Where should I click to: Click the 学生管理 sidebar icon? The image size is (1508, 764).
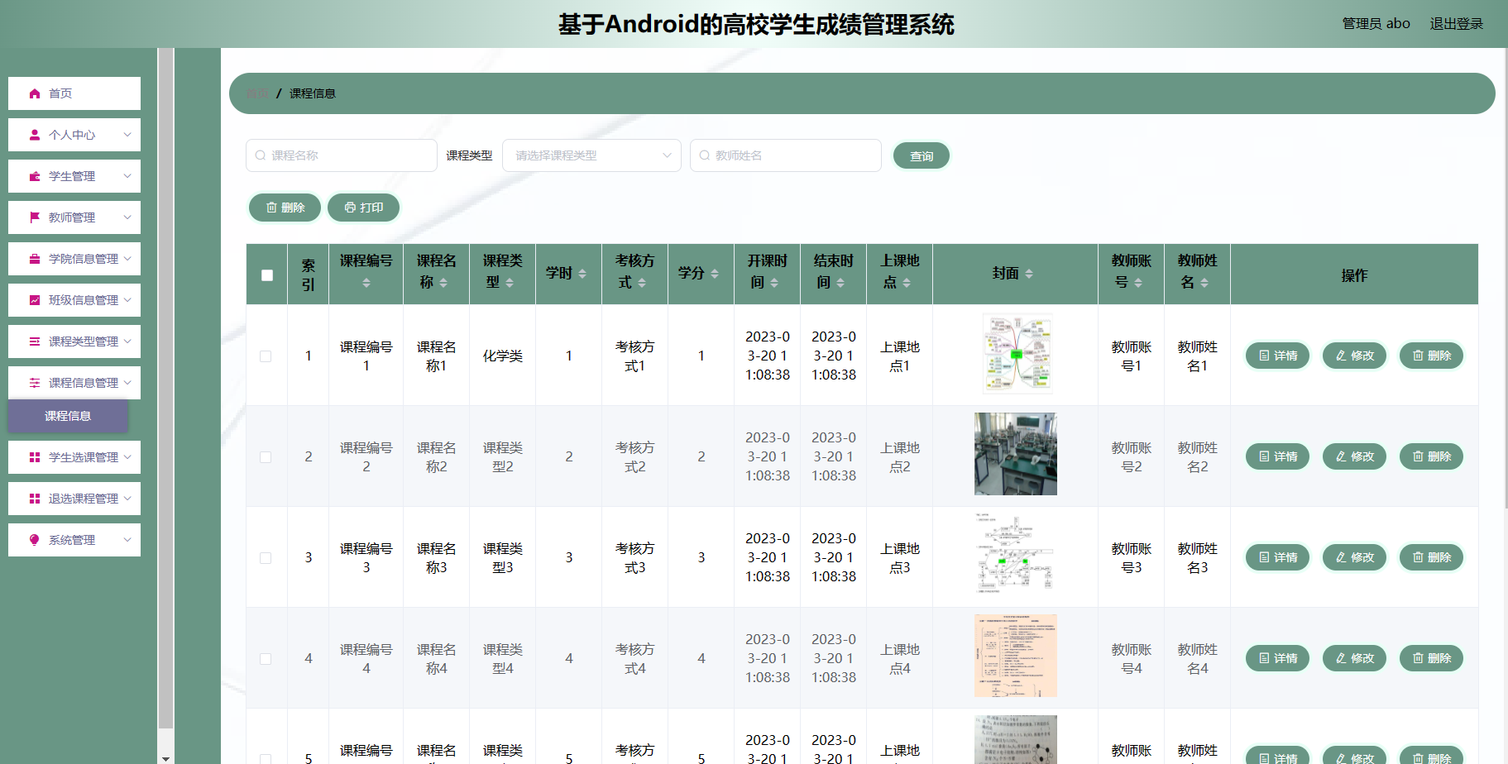click(x=35, y=176)
